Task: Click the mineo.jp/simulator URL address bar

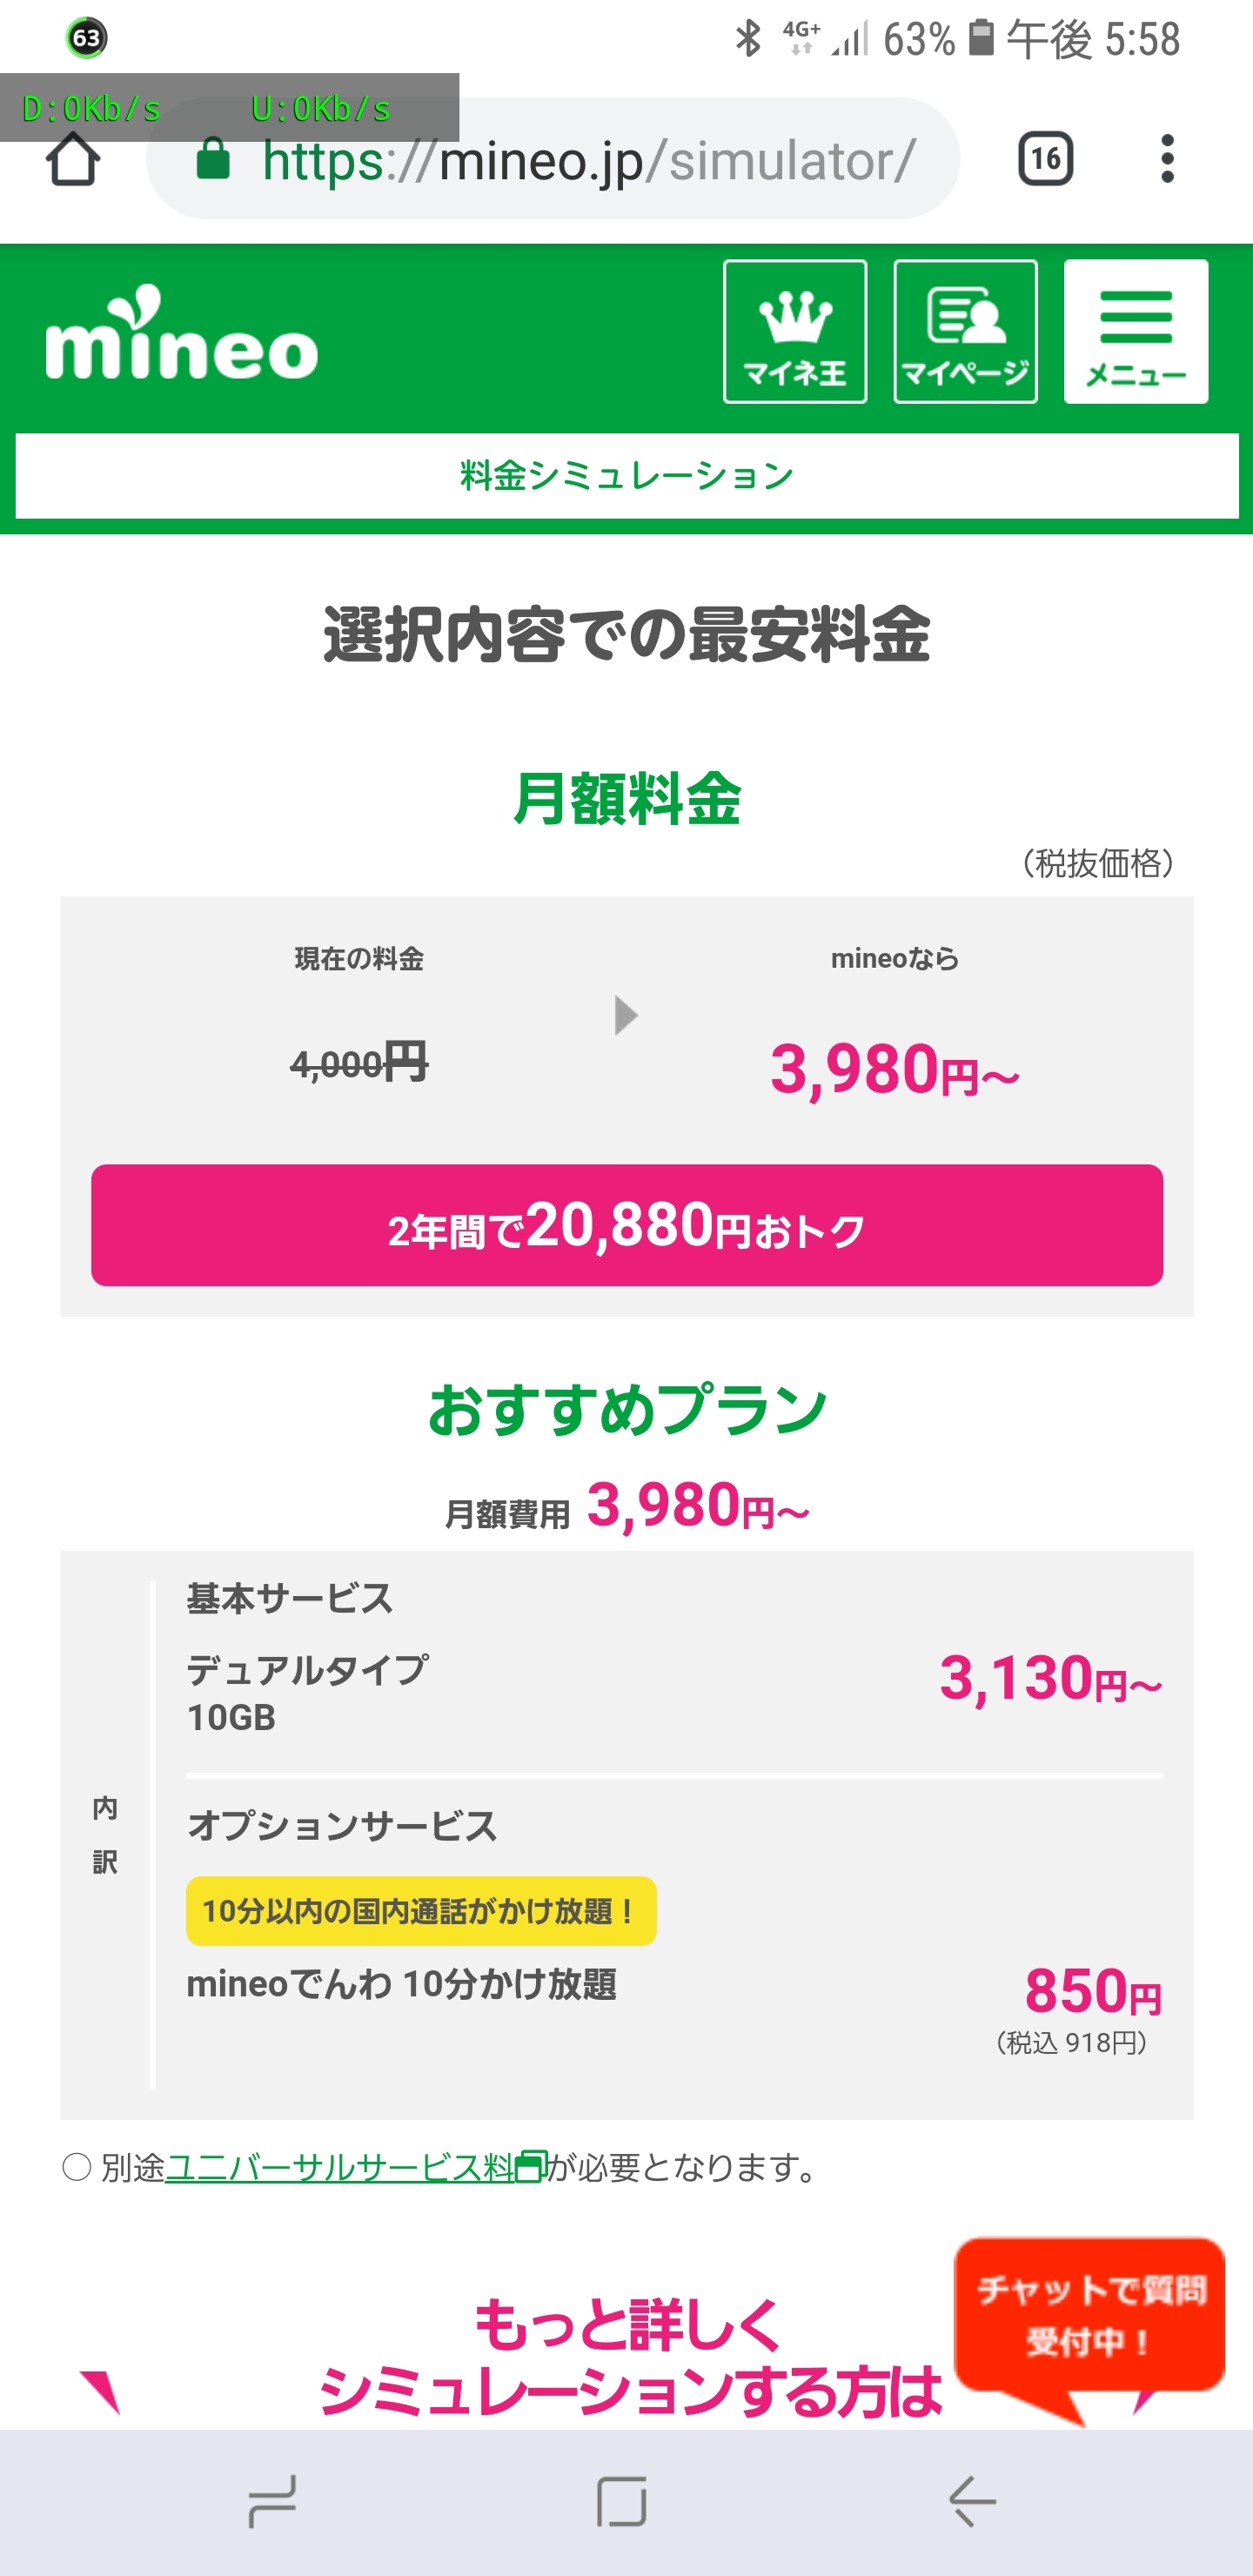Action: [x=588, y=160]
